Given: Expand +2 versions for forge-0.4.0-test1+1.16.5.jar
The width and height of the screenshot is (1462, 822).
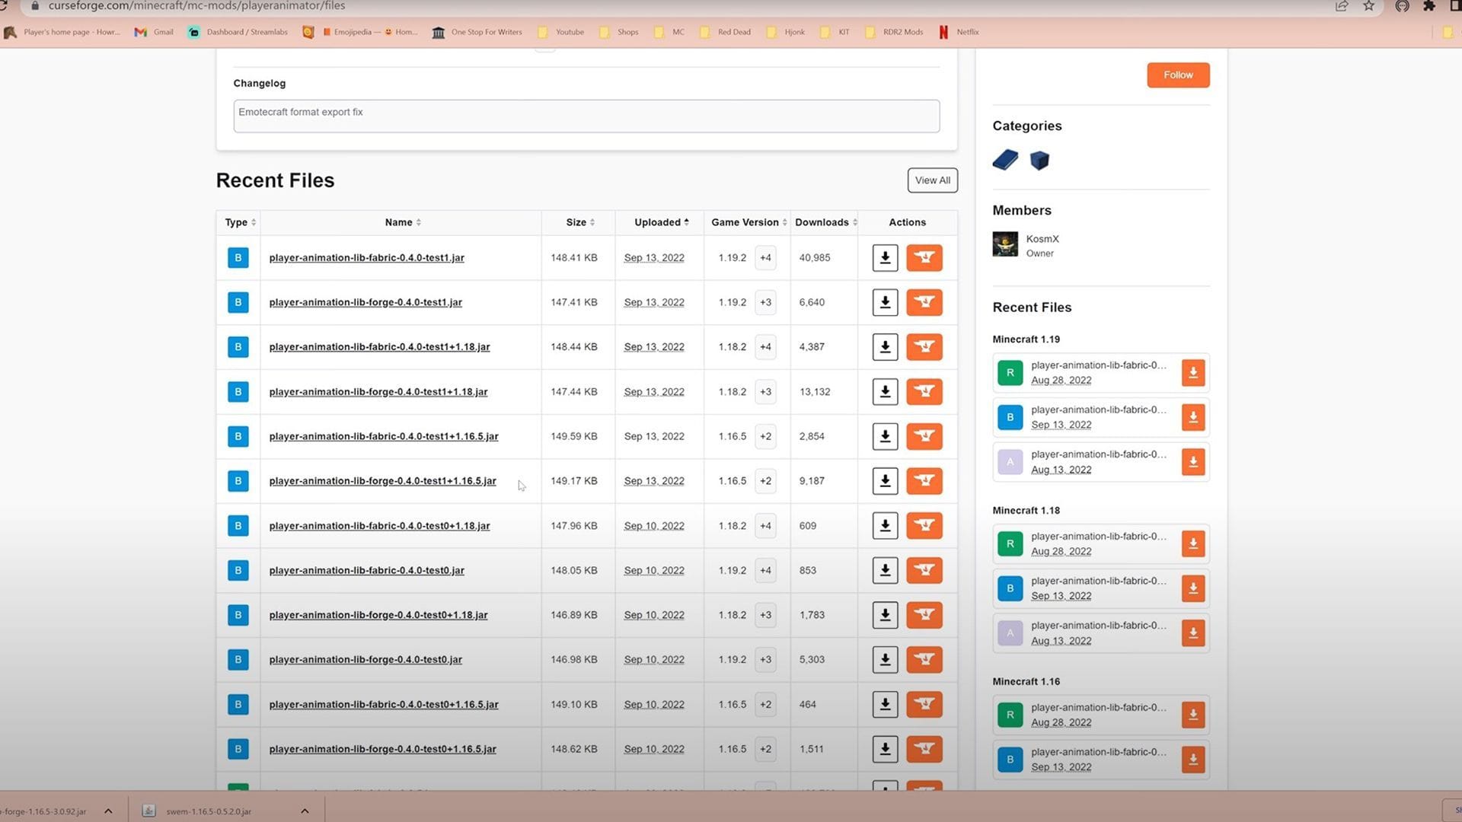Looking at the screenshot, I should click(x=765, y=481).
